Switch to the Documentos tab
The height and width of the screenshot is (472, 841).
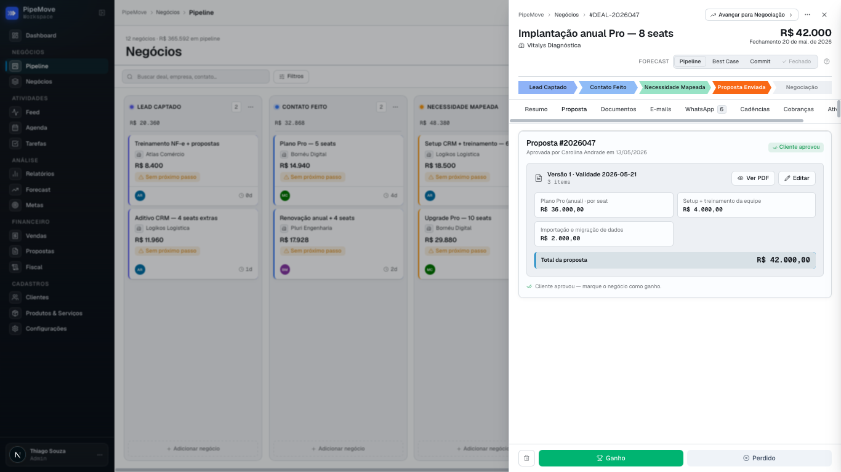click(618, 109)
